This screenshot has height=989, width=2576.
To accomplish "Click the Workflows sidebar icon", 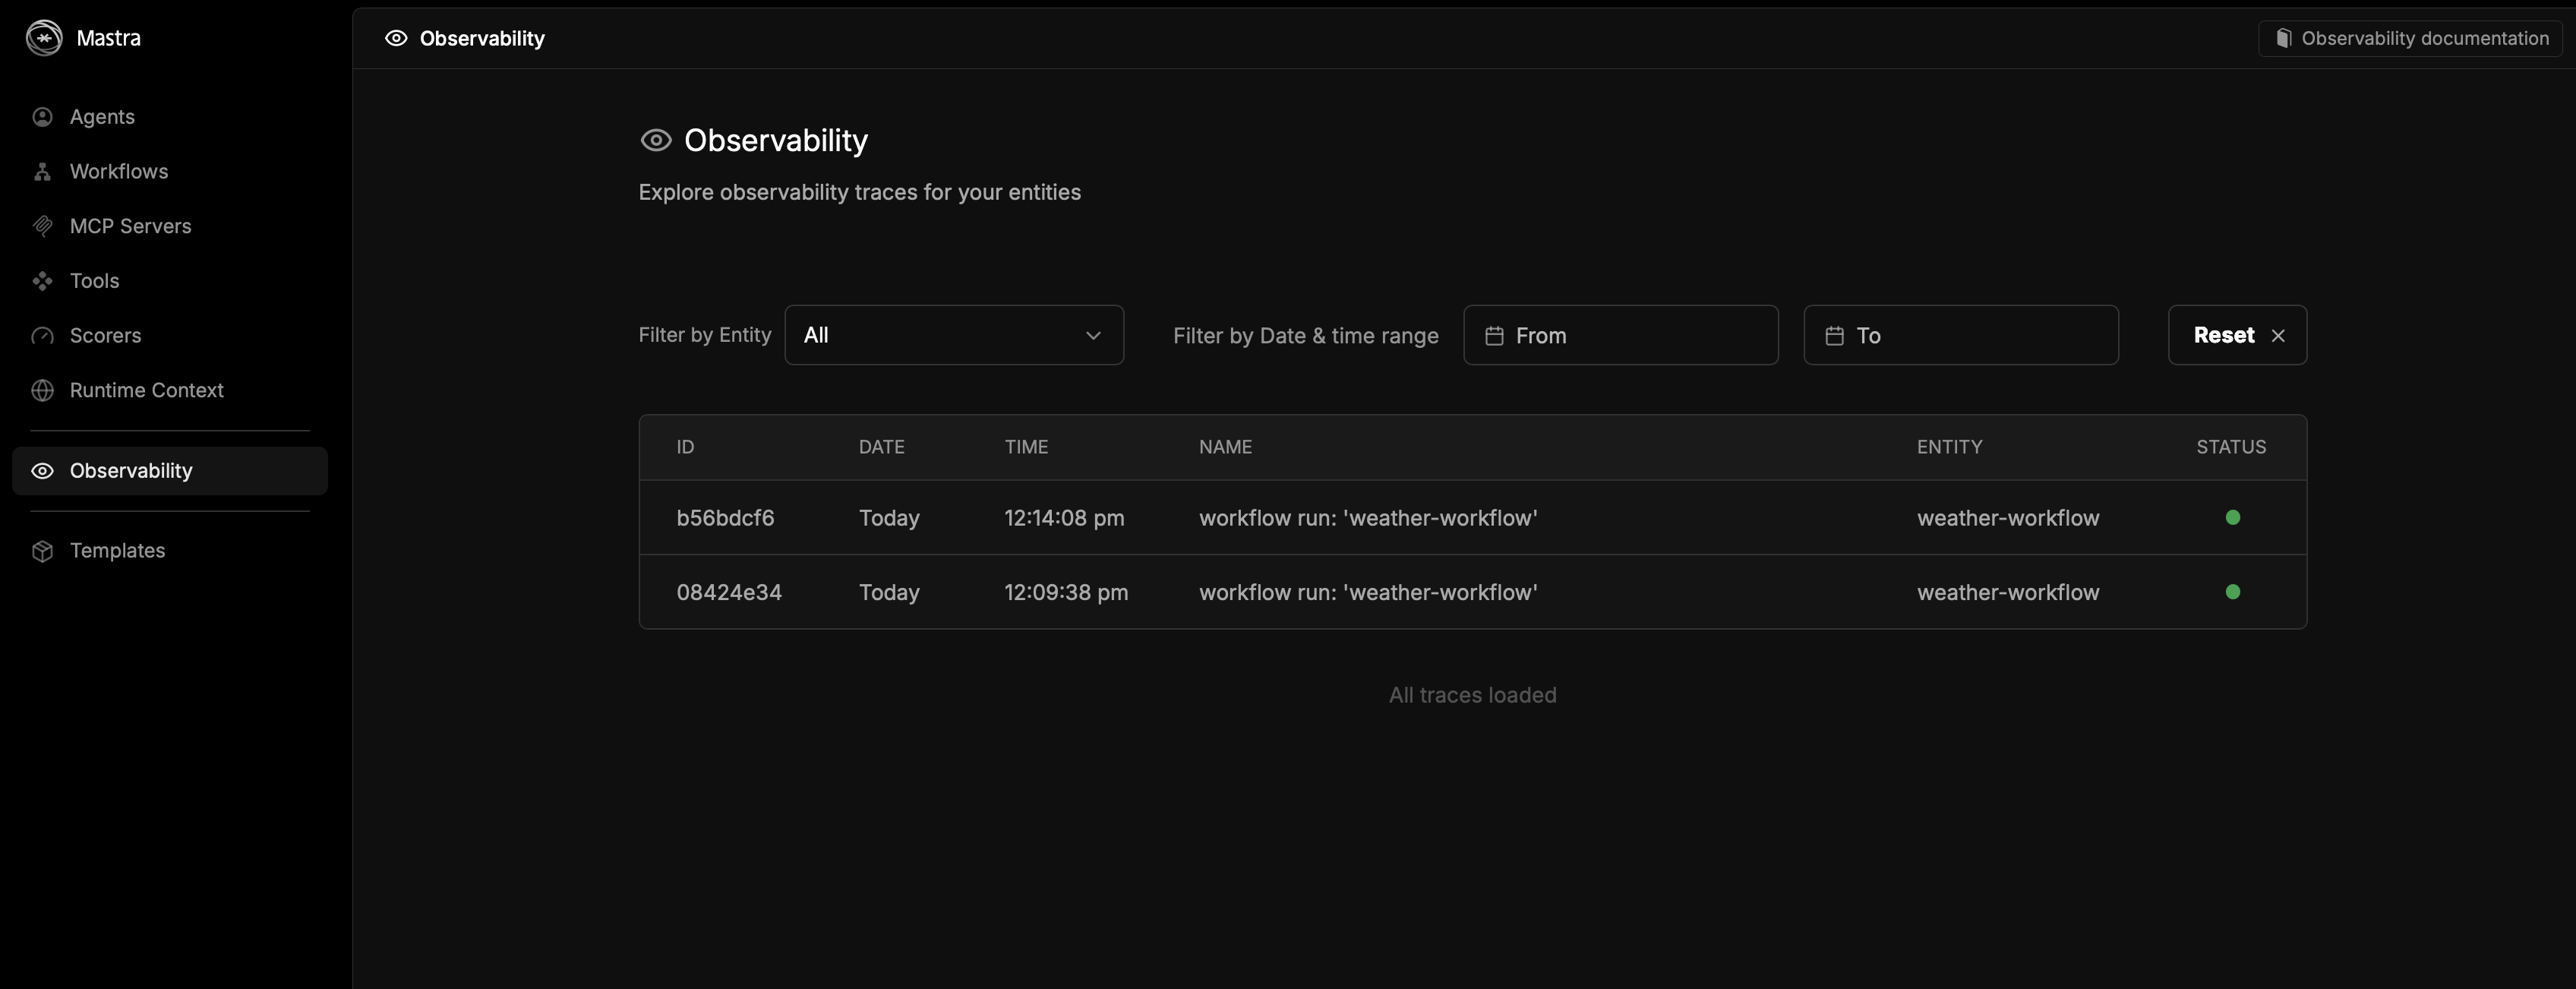I will 42,172.
